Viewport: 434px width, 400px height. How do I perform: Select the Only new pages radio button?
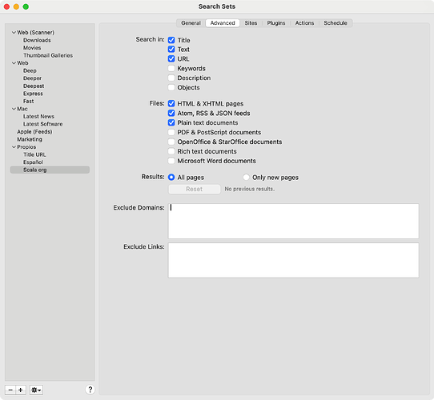click(x=246, y=178)
